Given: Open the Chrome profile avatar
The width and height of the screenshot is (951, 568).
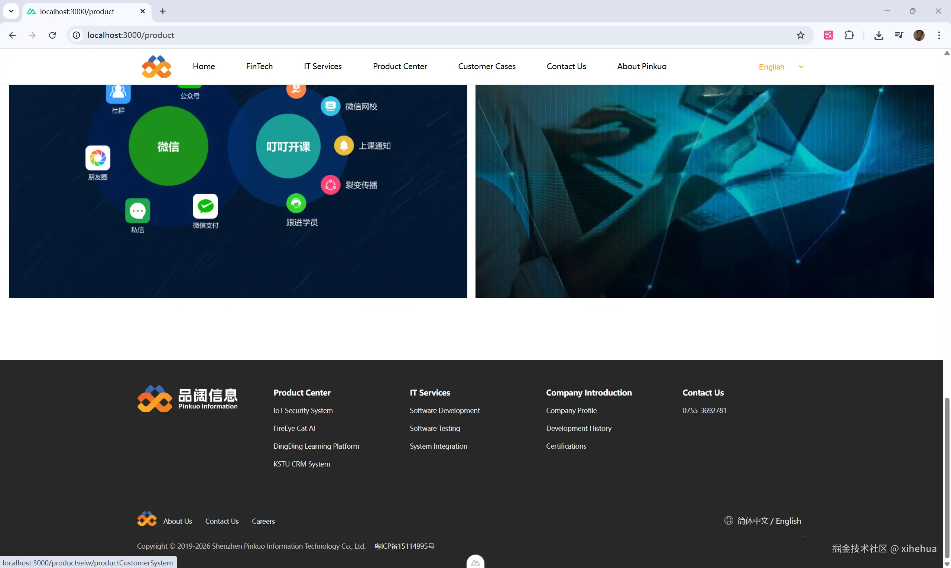Looking at the screenshot, I should [x=919, y=35].
